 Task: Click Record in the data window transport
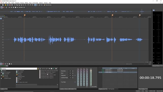coord(3,64)
